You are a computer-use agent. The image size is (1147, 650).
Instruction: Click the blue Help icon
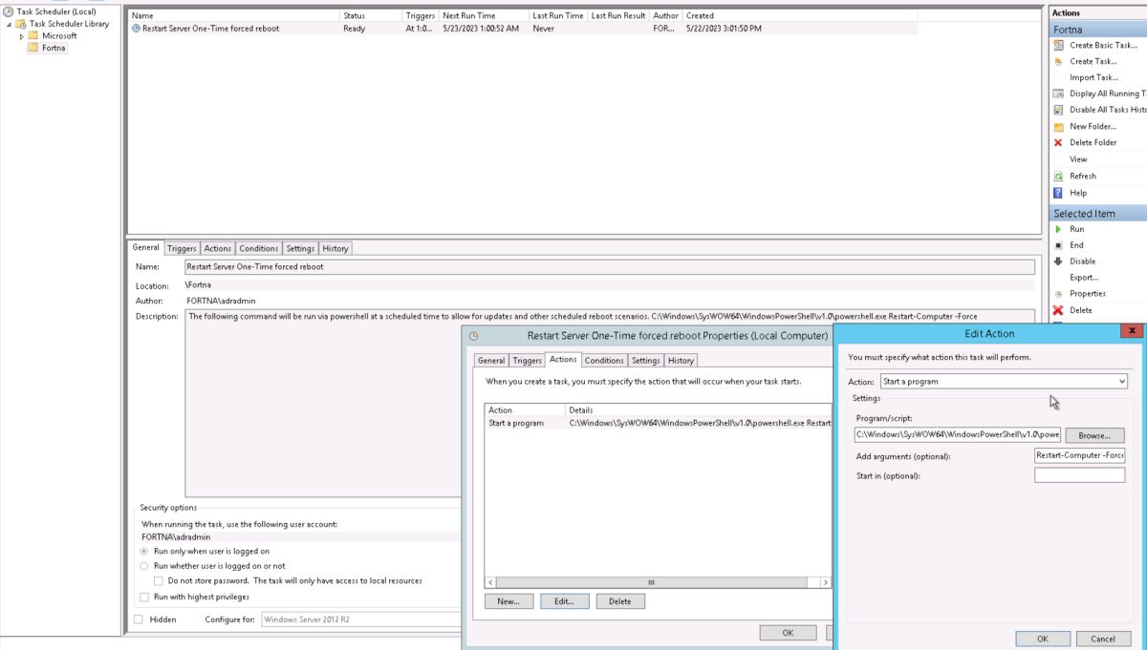1058,193
